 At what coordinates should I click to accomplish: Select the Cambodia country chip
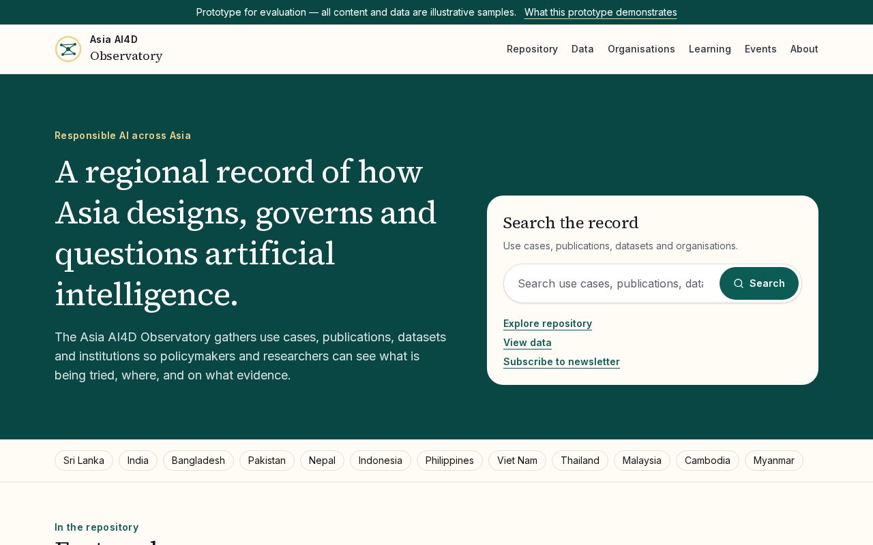[707, 461]
